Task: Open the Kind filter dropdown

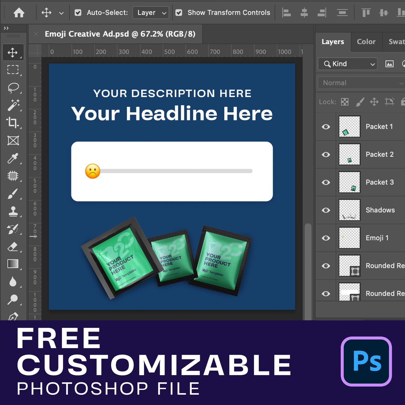Action: pos(348,64)
